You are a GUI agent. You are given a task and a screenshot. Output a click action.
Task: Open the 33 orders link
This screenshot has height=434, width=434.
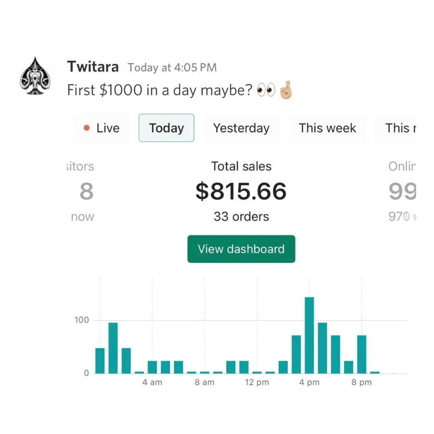(241, 216)
